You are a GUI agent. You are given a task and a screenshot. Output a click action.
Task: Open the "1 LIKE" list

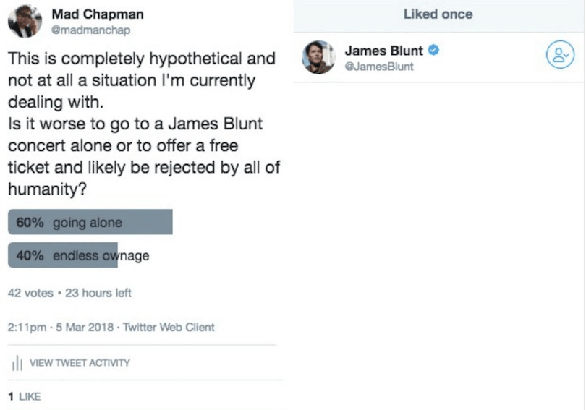(x=24, y=396)
